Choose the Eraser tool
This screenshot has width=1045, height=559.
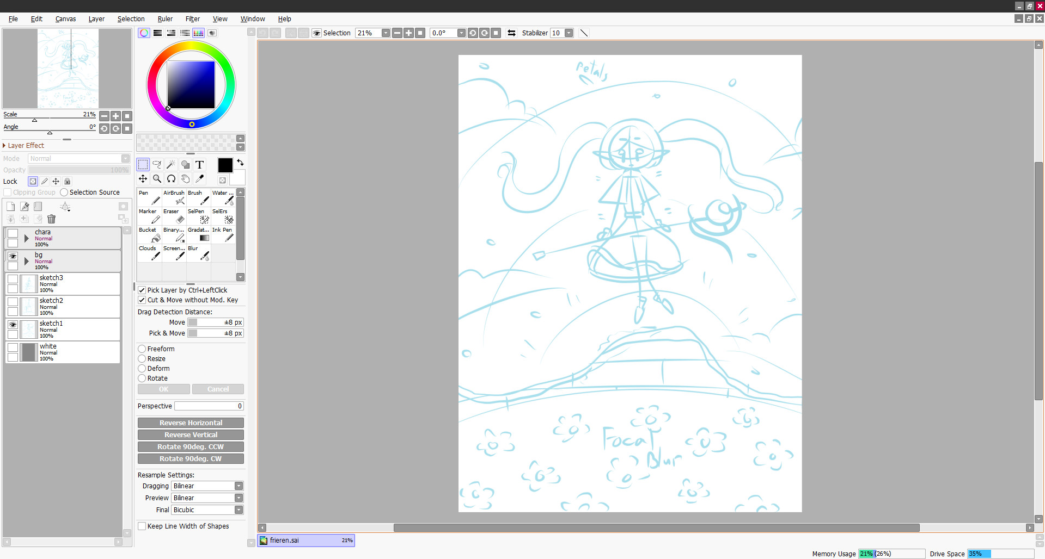(174, 216)
